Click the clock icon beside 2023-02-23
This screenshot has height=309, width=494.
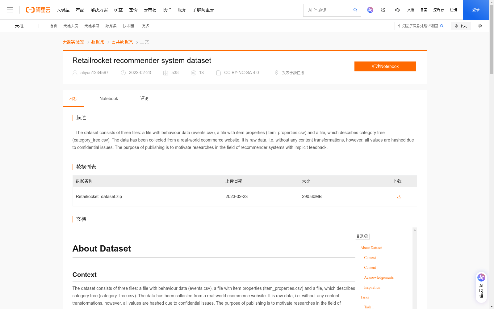[124, 73]
